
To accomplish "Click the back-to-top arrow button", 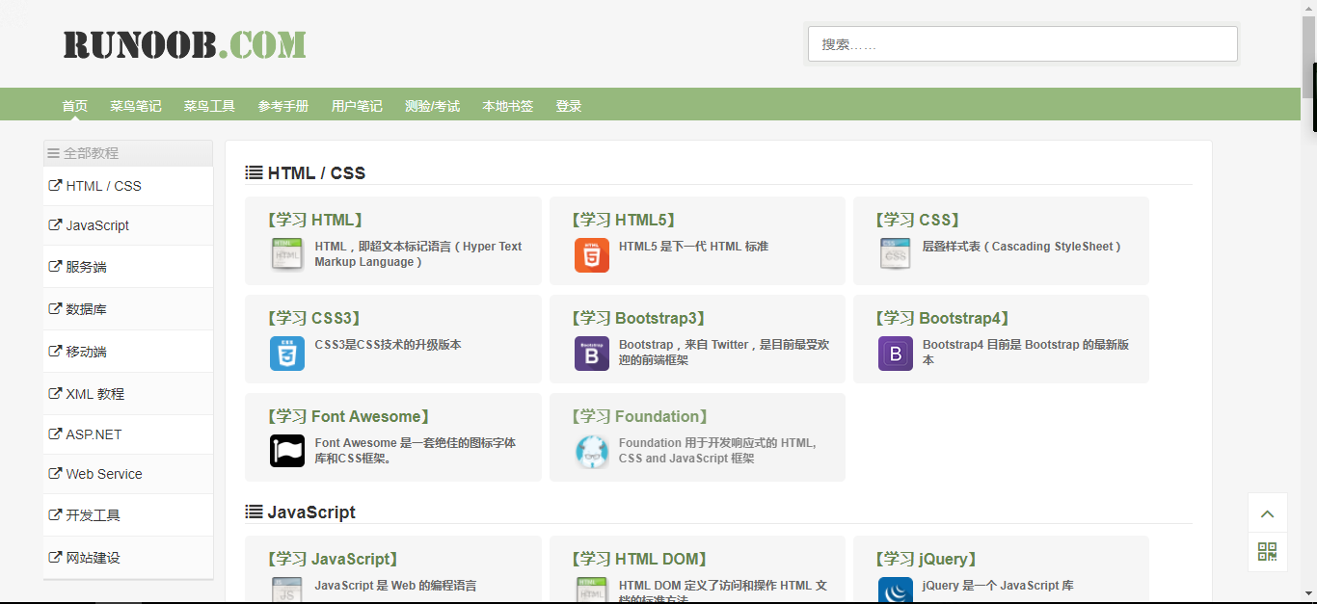I will 1267,513.
